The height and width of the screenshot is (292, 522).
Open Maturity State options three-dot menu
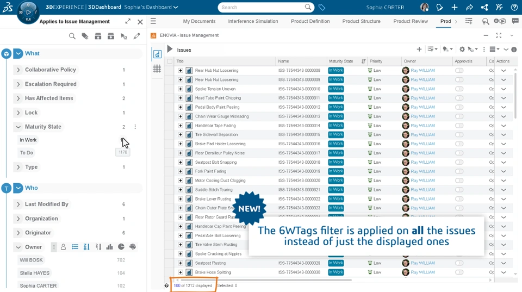click(x=135, y=127)
